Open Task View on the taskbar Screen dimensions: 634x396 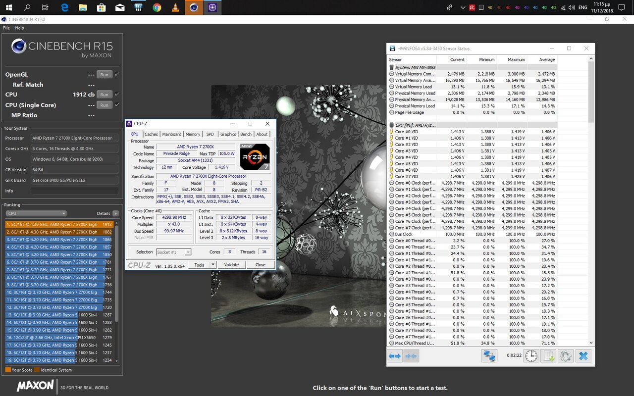(46, 7)
